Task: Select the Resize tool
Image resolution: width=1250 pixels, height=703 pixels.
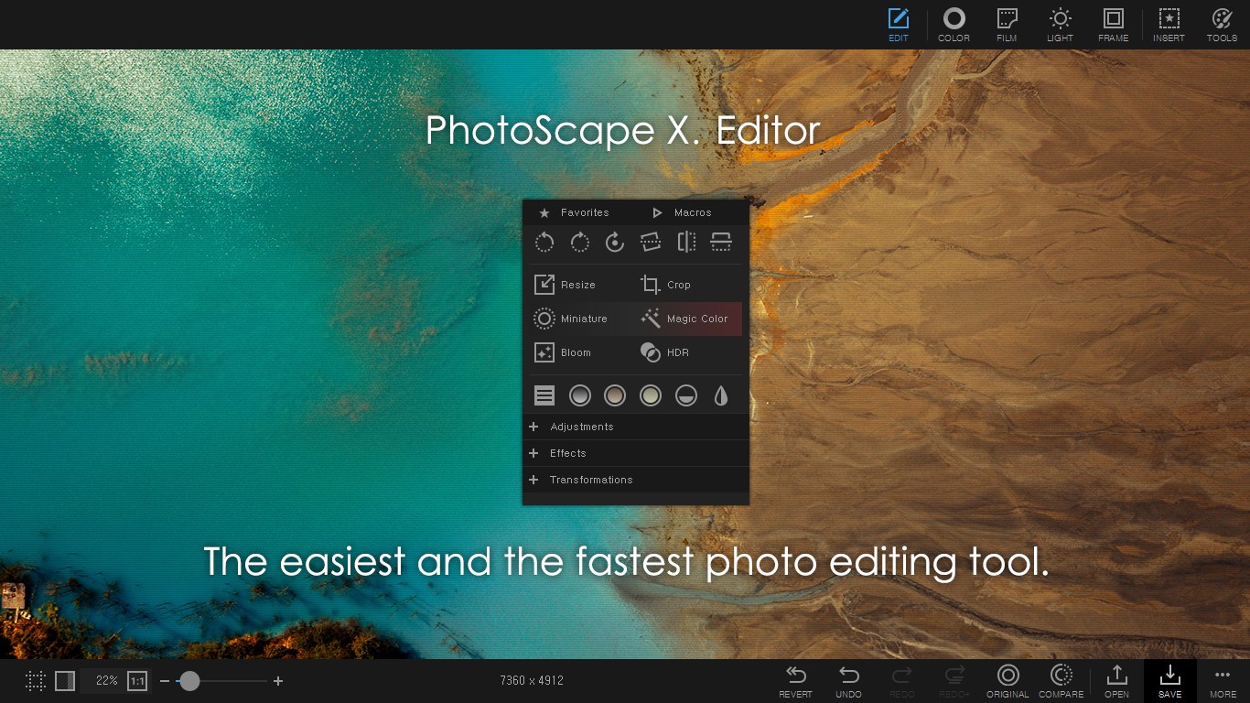Action: (566, 285)
